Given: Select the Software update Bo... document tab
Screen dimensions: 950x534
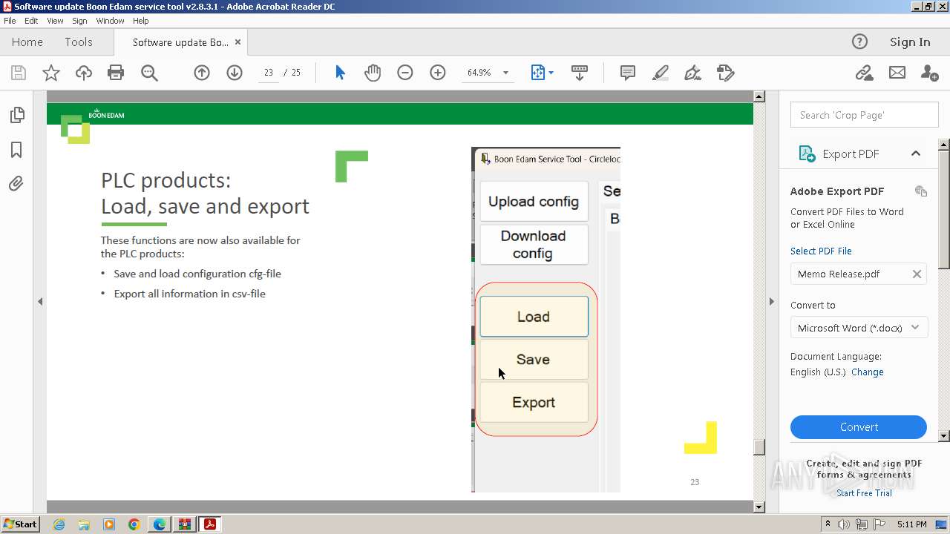Looking at the screenshot, I should point(180,42).
